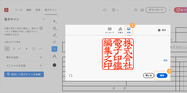Select the text field tool in side panel
The height and width of the screenshot is (93, 187).
click(7, 49)
